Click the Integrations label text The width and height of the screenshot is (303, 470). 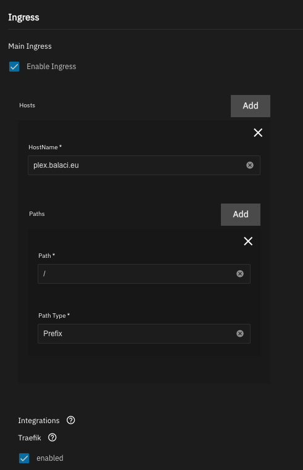pyautogui.click(x=39, y=421)
